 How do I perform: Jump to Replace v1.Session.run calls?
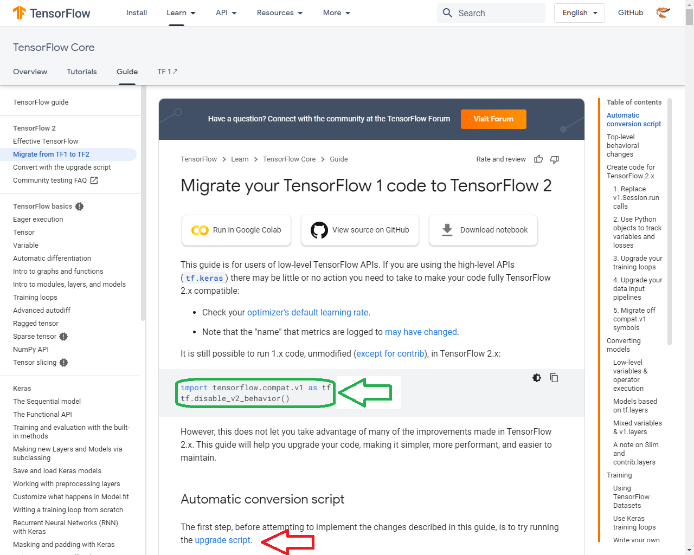[x=636, y=198]
